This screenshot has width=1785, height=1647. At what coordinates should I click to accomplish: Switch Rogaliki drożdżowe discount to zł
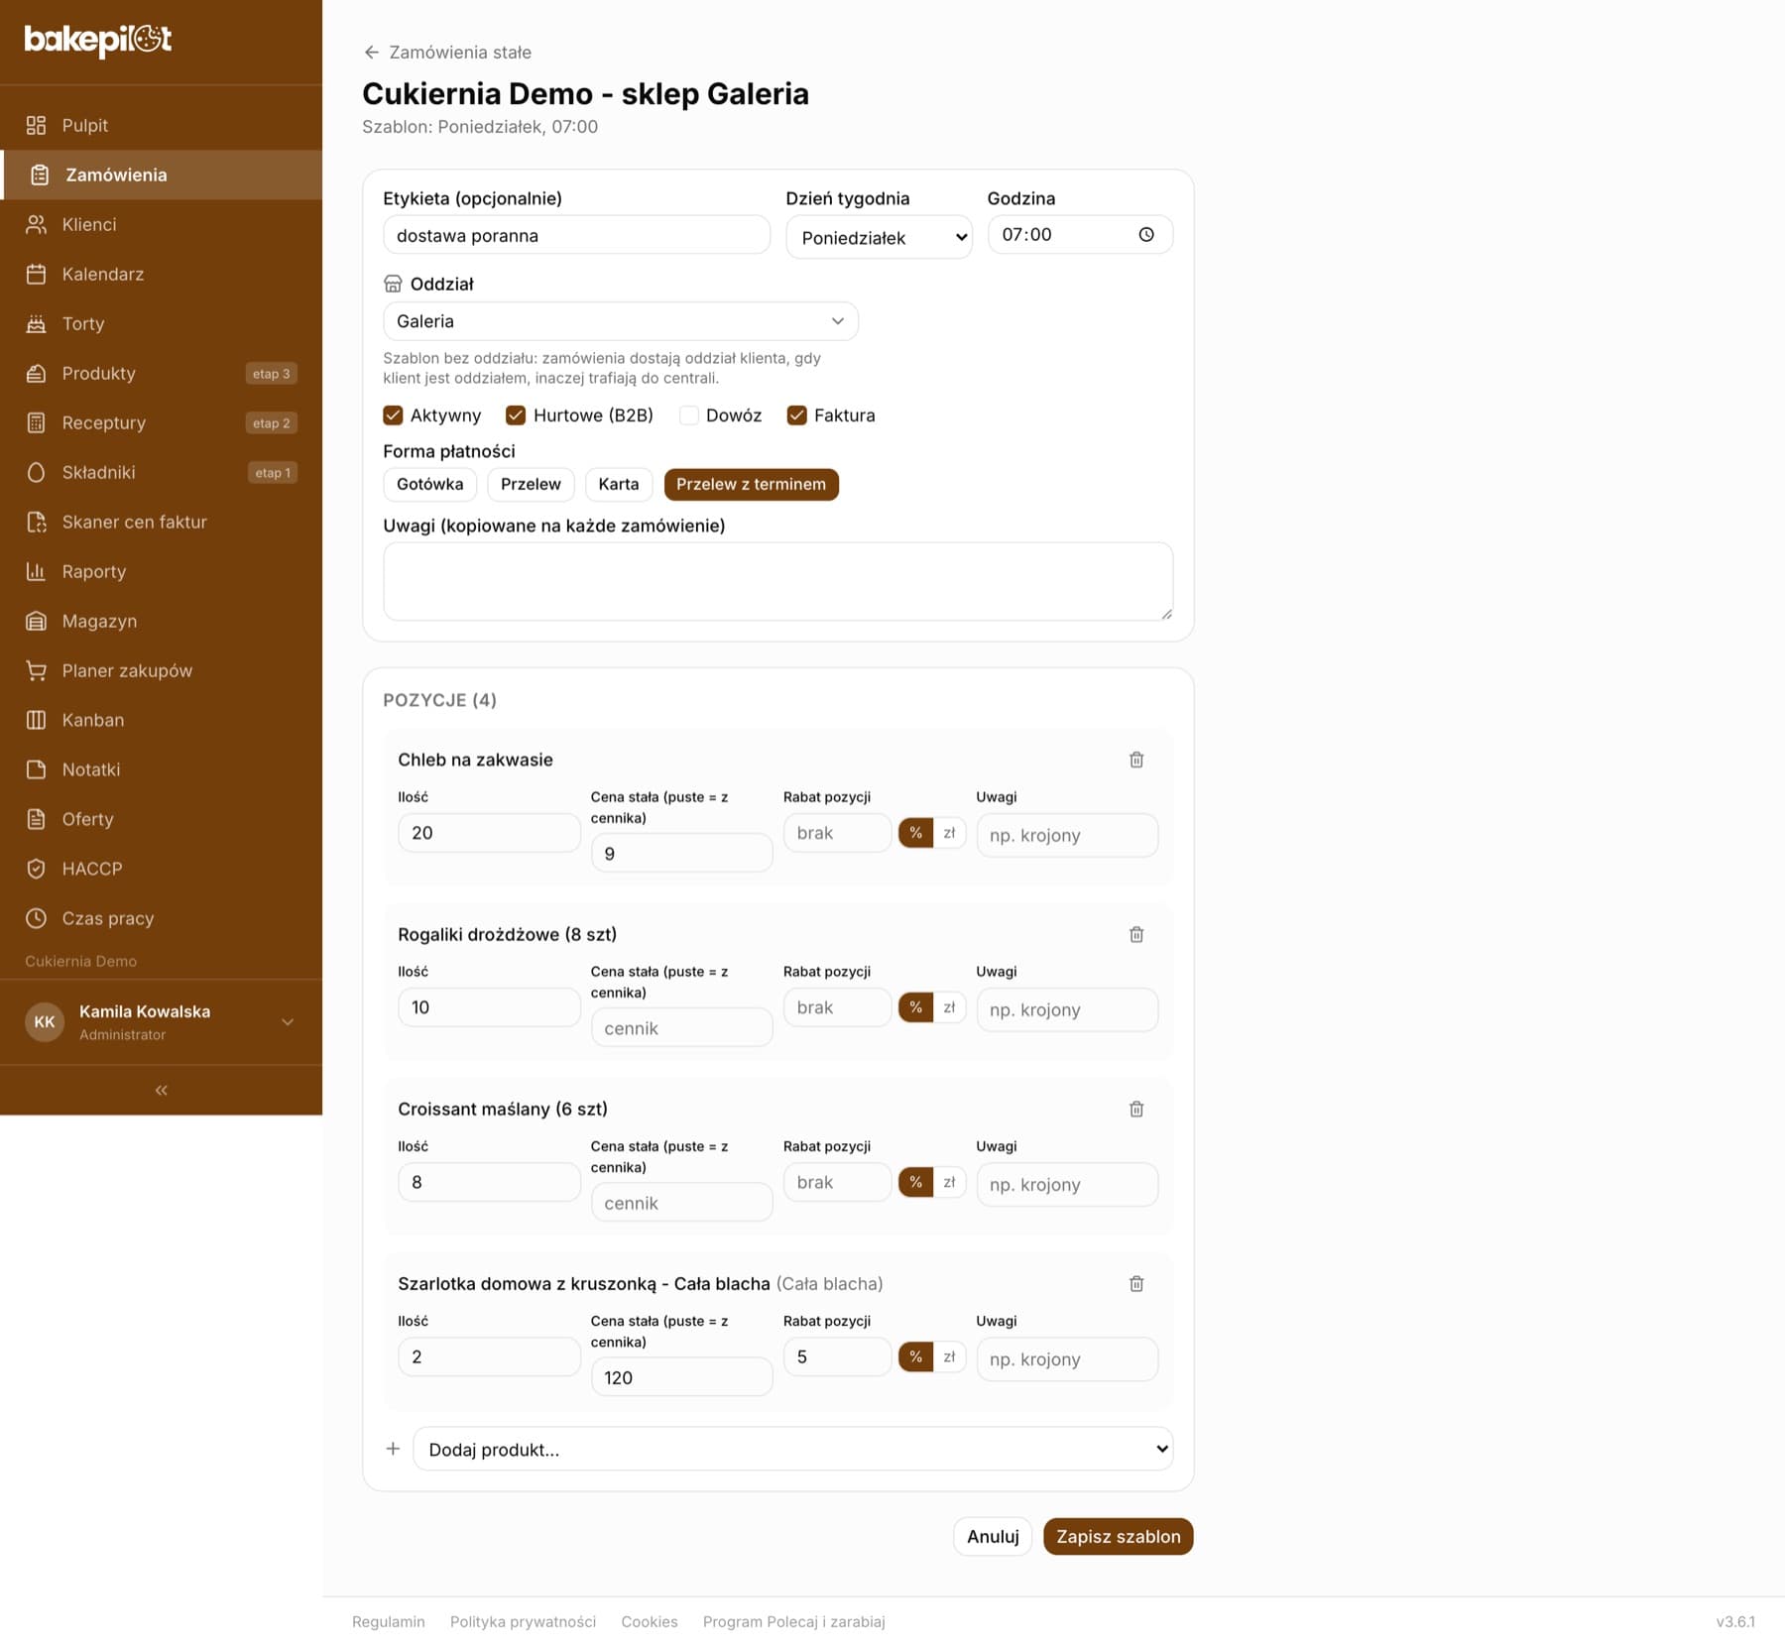pyautogui.click(x=949, y=1007)
